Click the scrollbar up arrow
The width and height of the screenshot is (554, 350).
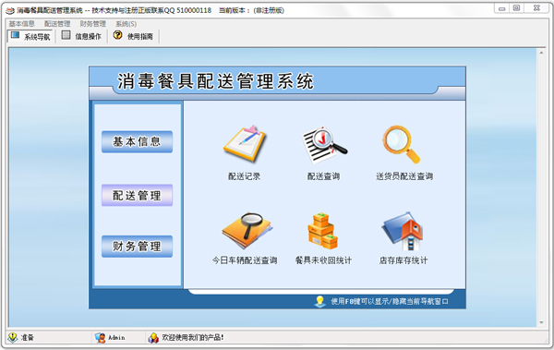pos(541,53)
